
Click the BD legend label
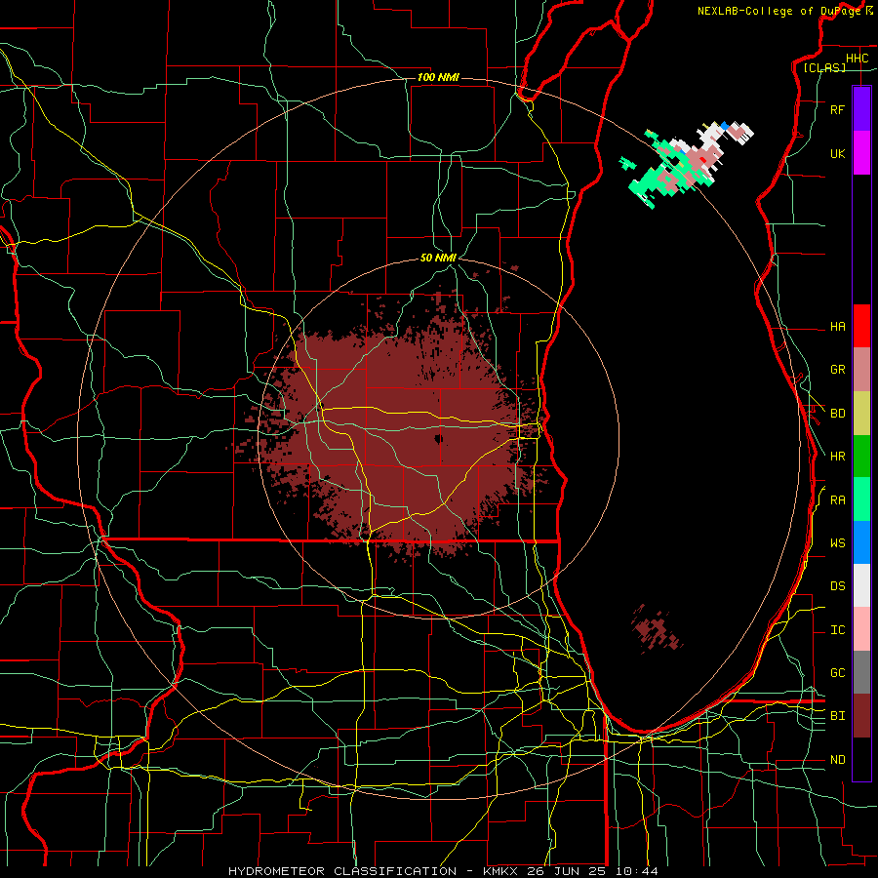[x=837, y=414]
